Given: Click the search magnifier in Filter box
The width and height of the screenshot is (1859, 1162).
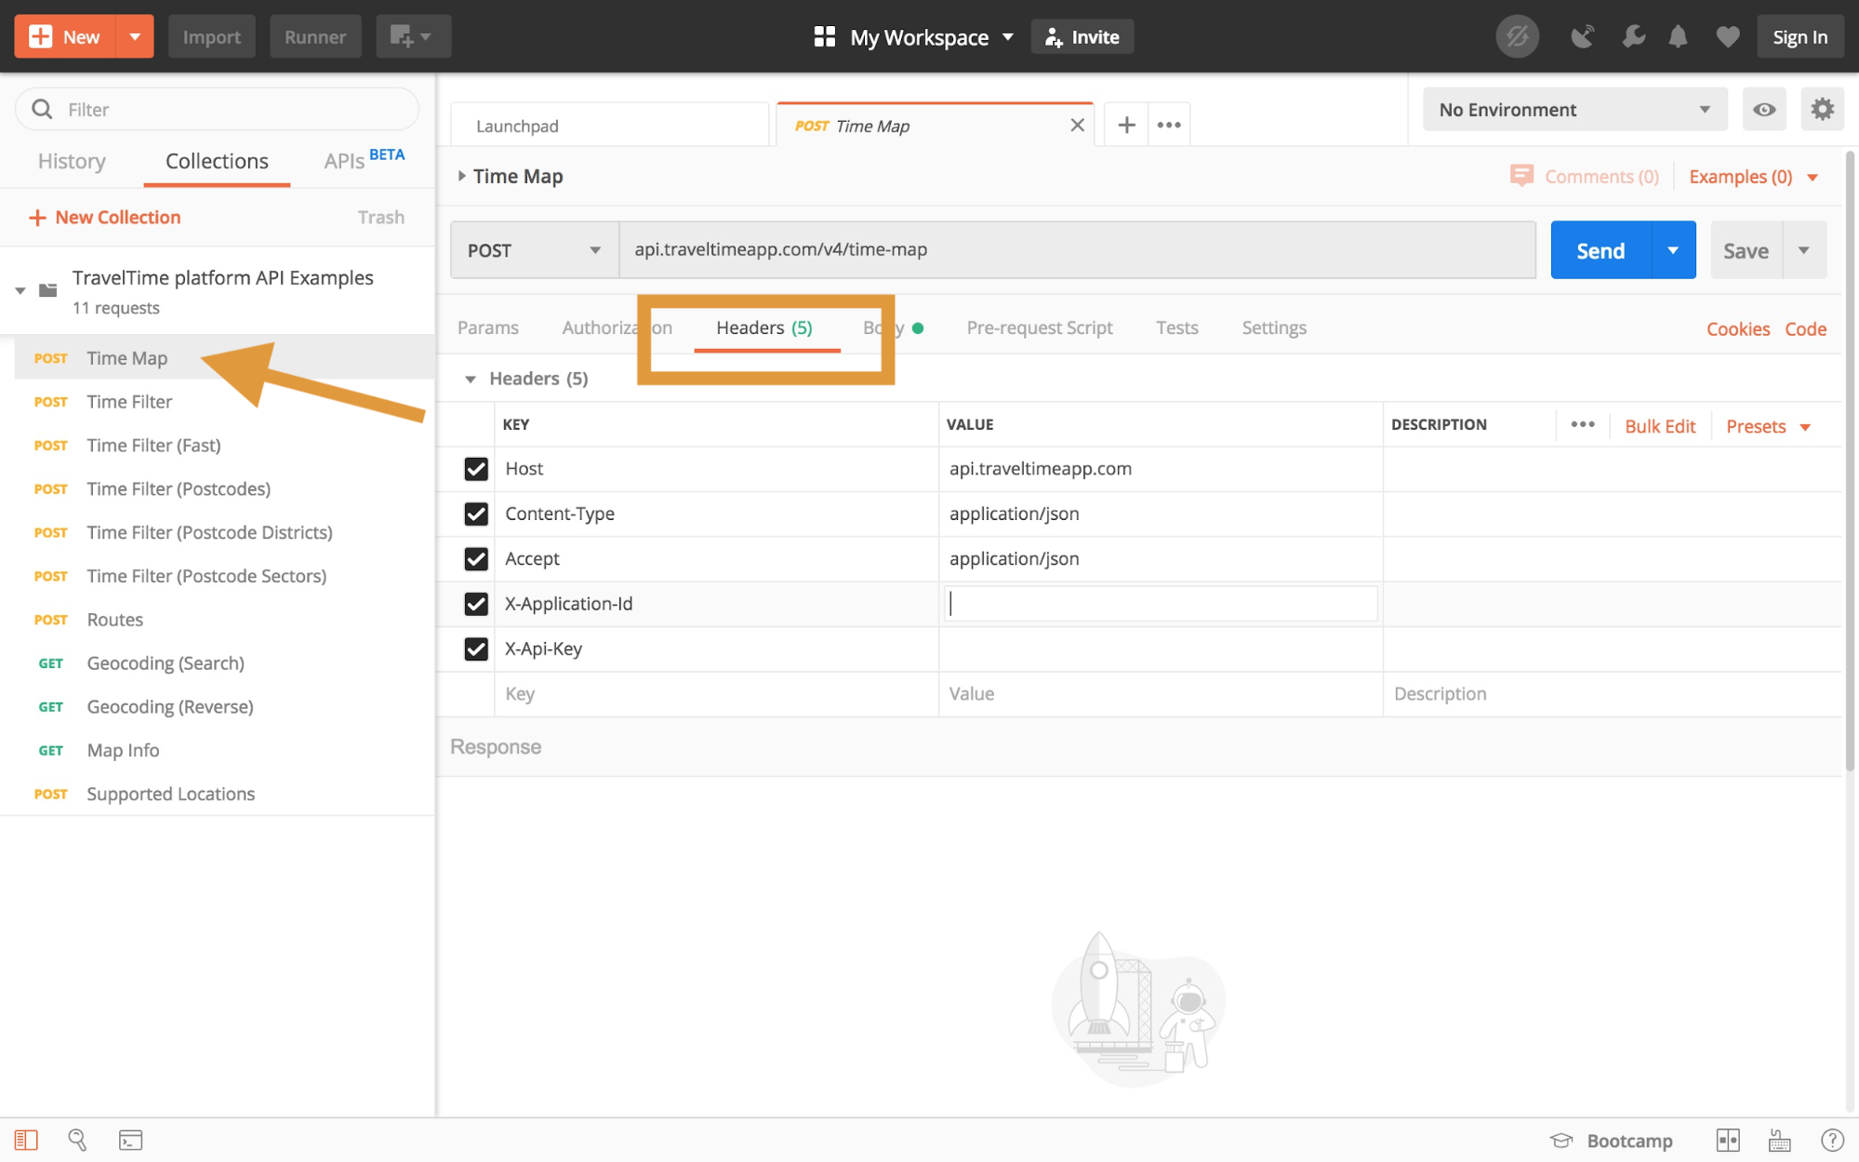Looking at the screenshot, I should (x=42, y=109).
